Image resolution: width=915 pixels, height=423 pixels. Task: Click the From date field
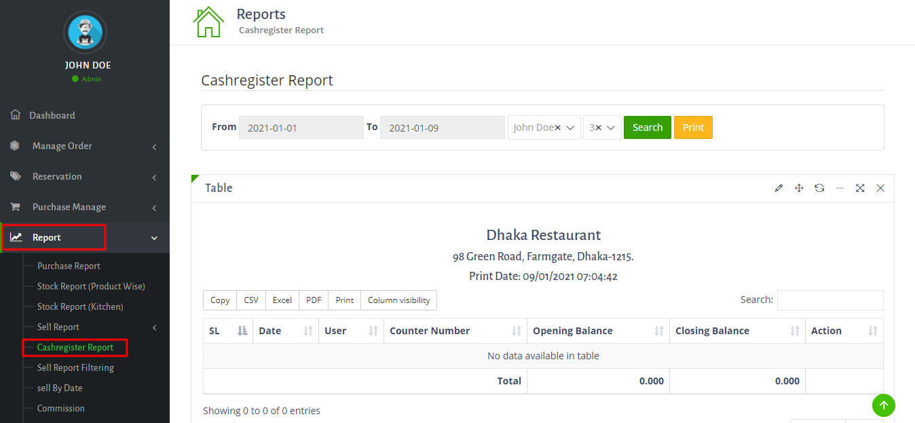(x=301, y=127)
